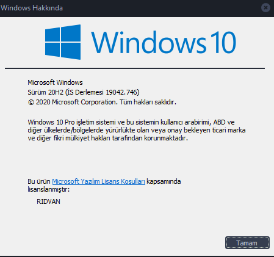Click the licensed user name RIDVAN
Viewport: 274px width, 257px height.
coord(48,201)
